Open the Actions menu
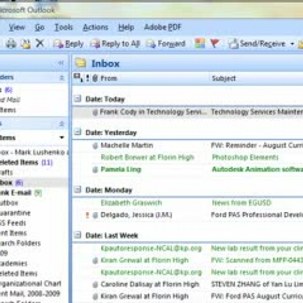Screen dimensions: 303x303 click(x=96, y=27)
